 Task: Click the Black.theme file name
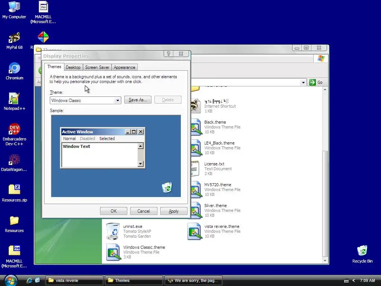(x=215, y=122)
